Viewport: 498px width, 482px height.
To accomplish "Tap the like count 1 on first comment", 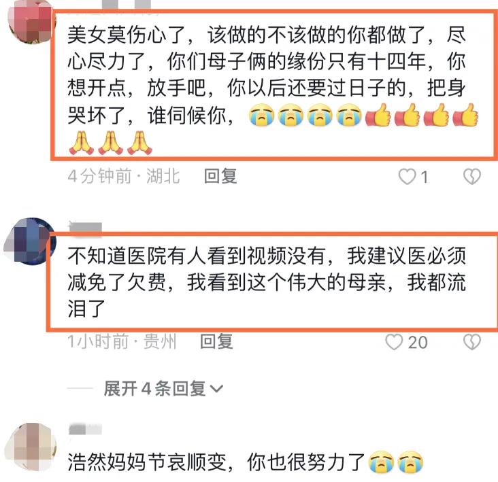I will pos(425,177).
